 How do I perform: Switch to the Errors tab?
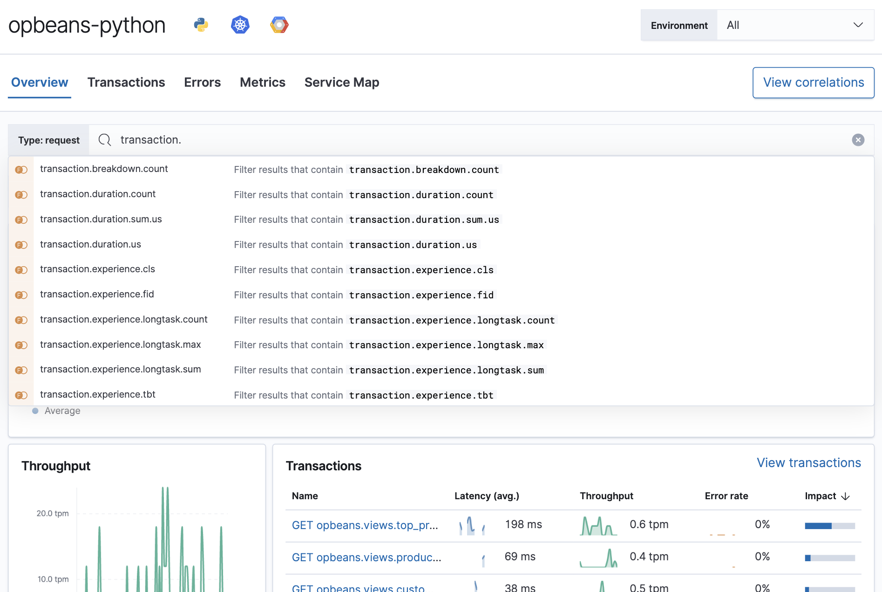point(202,83)
